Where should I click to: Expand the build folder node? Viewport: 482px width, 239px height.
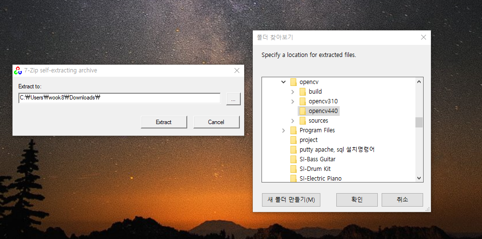[293, 92]
